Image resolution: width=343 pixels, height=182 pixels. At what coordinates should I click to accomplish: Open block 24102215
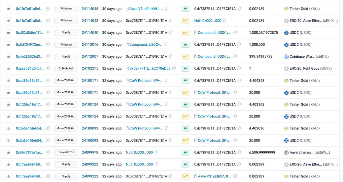pyautogui.click(x=90, y=69)
